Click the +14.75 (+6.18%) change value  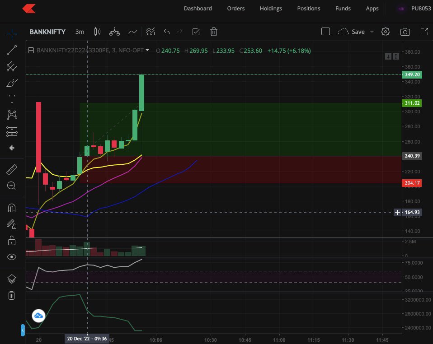pos(289,51)
